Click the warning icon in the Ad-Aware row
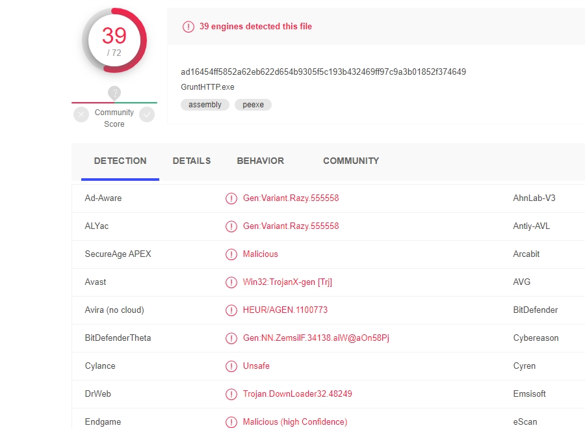Screen dimensions: 585x428 point(231,198)
